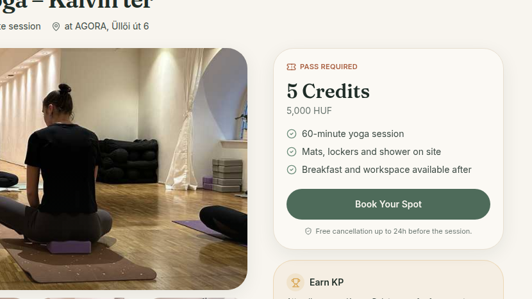The height and width of the screenshot is (299, 532).
Task: Click the free cancellation notice text
Action: click(394, 231)
